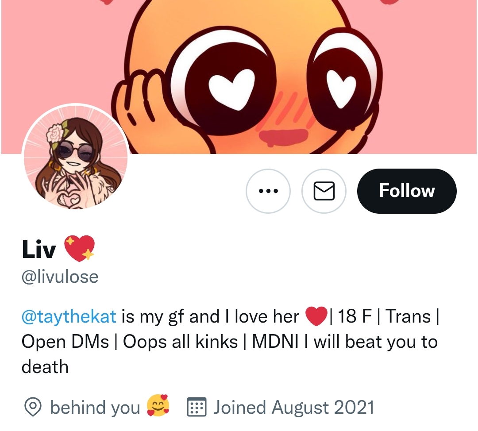
Task: Click the smiling face with hearts emoji
Action: (158, 406)
